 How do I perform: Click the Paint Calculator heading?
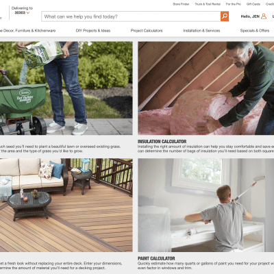click(156, 258)
